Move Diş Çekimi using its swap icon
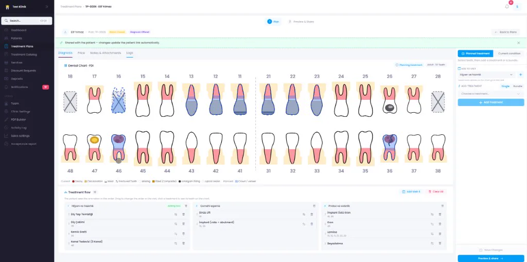 tap(175, 224)
